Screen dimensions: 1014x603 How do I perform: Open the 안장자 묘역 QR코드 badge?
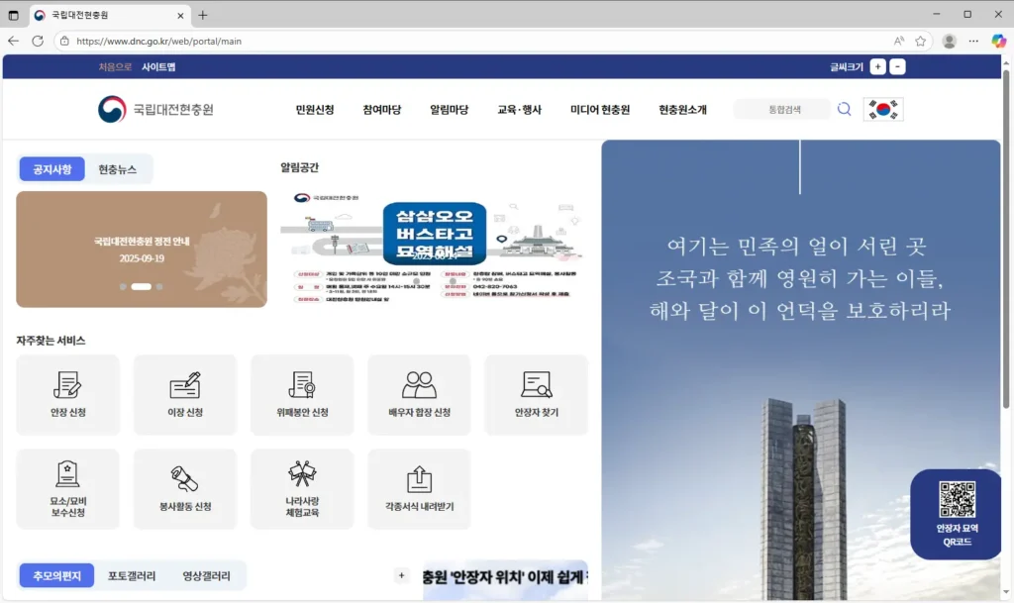point(954,515)
